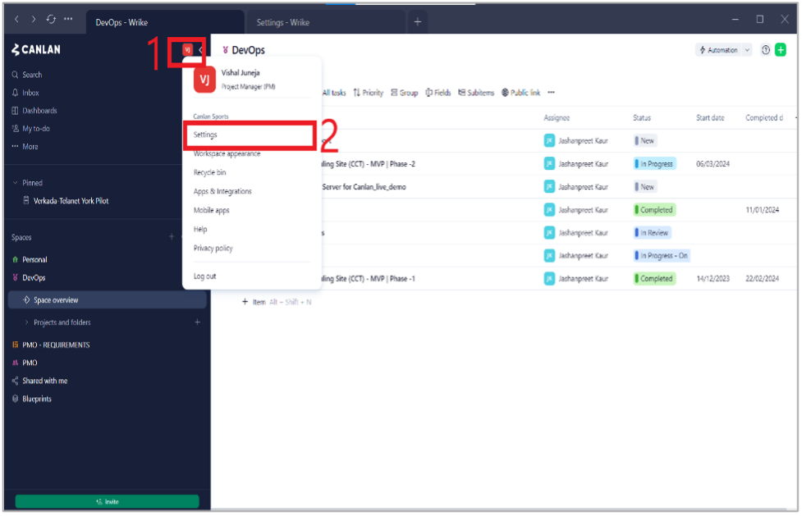Open the Personal space
The height and width of the screenshot is (516, 802).
pyautogui.click(x=30, y=260)
